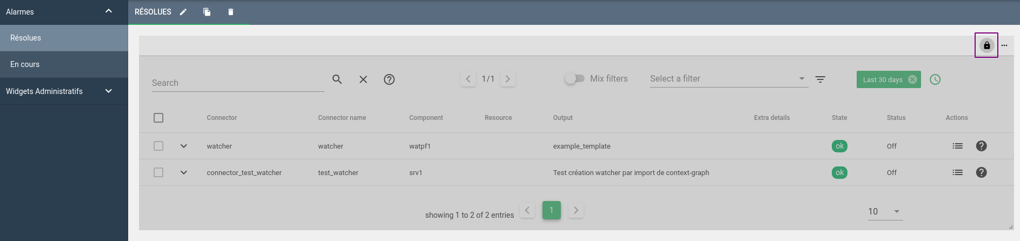Image resolution: width=1020 pixels, height=241 pixels.
Task: Delete the RÉSOLUES tab with trash icon
Action: [x=231, y=12]
